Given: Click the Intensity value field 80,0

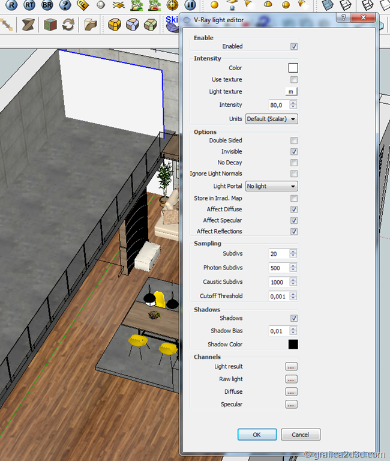Looking at the screenshot, I should tap(279, 105).
